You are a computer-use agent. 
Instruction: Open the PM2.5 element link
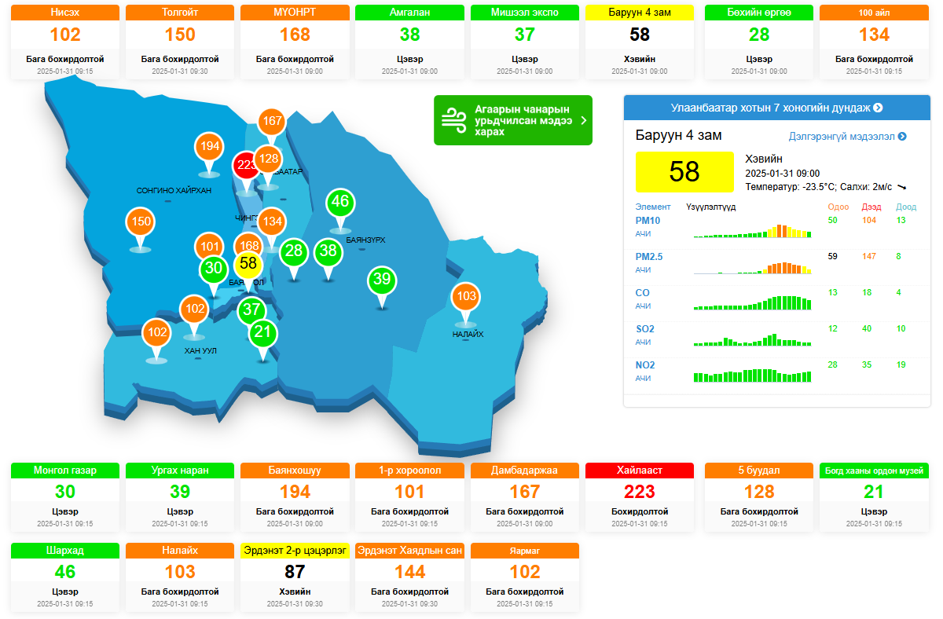tap(649, 257)
